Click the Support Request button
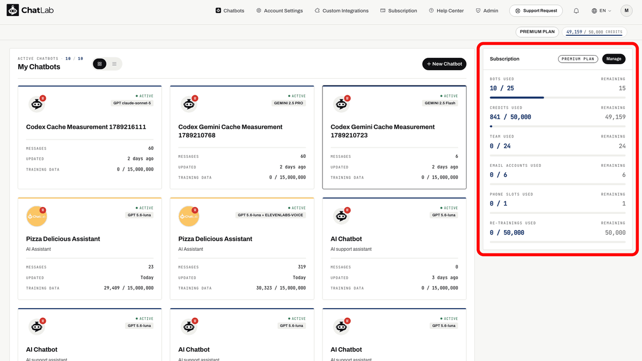This screenshot has width=642, height=361. (x=536, y=11)
